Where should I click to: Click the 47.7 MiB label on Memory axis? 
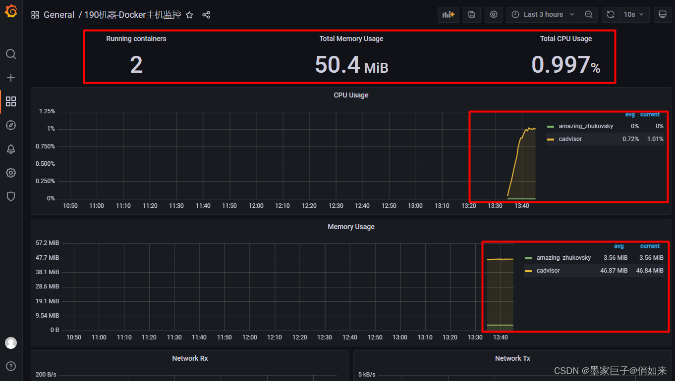(48, 258)
